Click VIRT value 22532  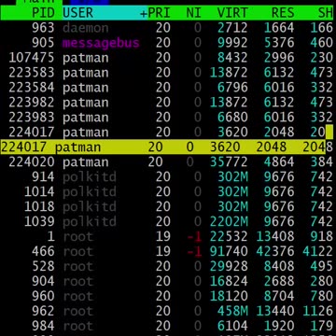pyautogui.click(x=229, y=237)
